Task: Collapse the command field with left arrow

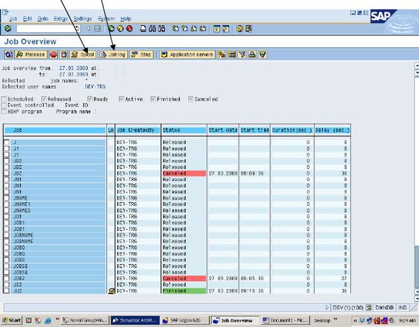Action: [88, 28]
